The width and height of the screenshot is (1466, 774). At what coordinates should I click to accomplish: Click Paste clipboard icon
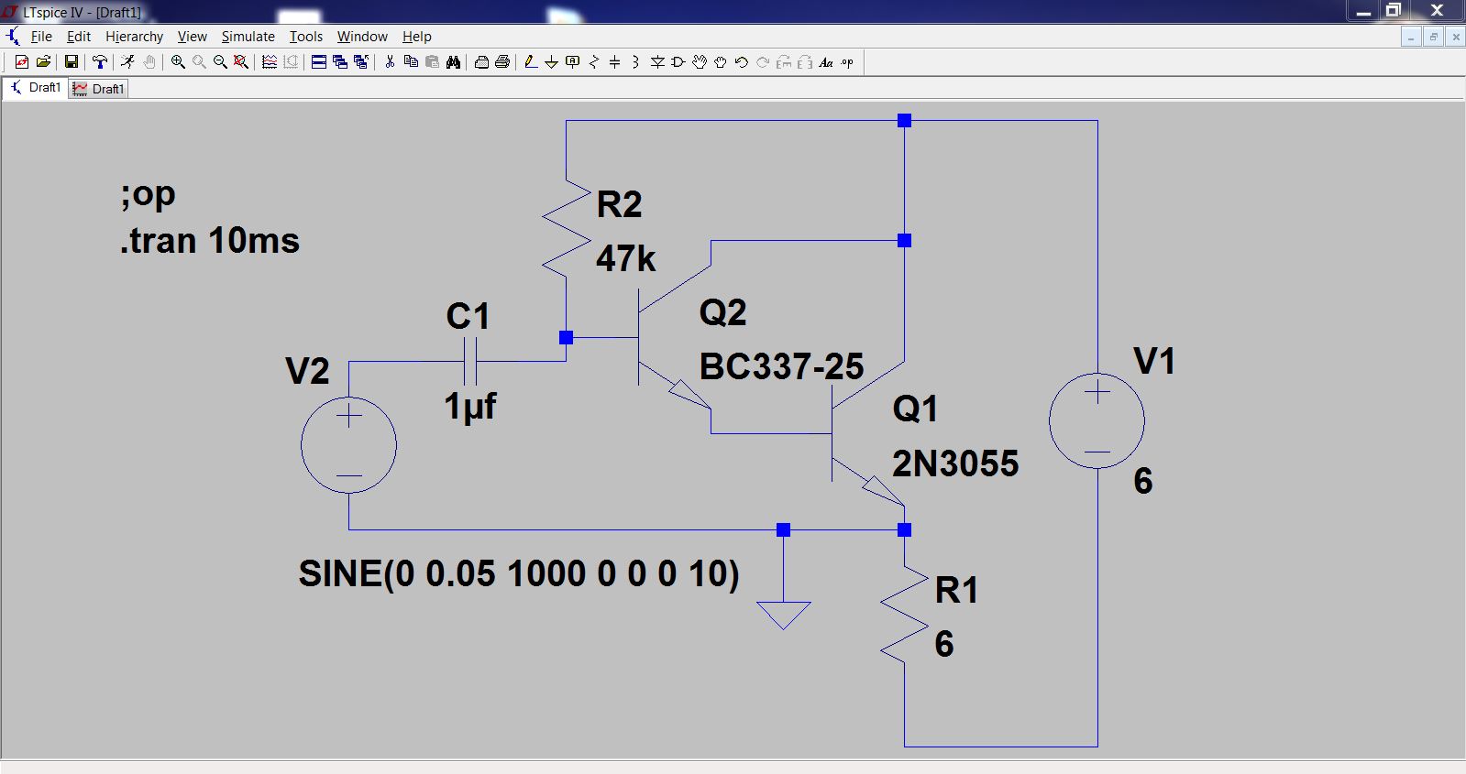click(432, 62)
